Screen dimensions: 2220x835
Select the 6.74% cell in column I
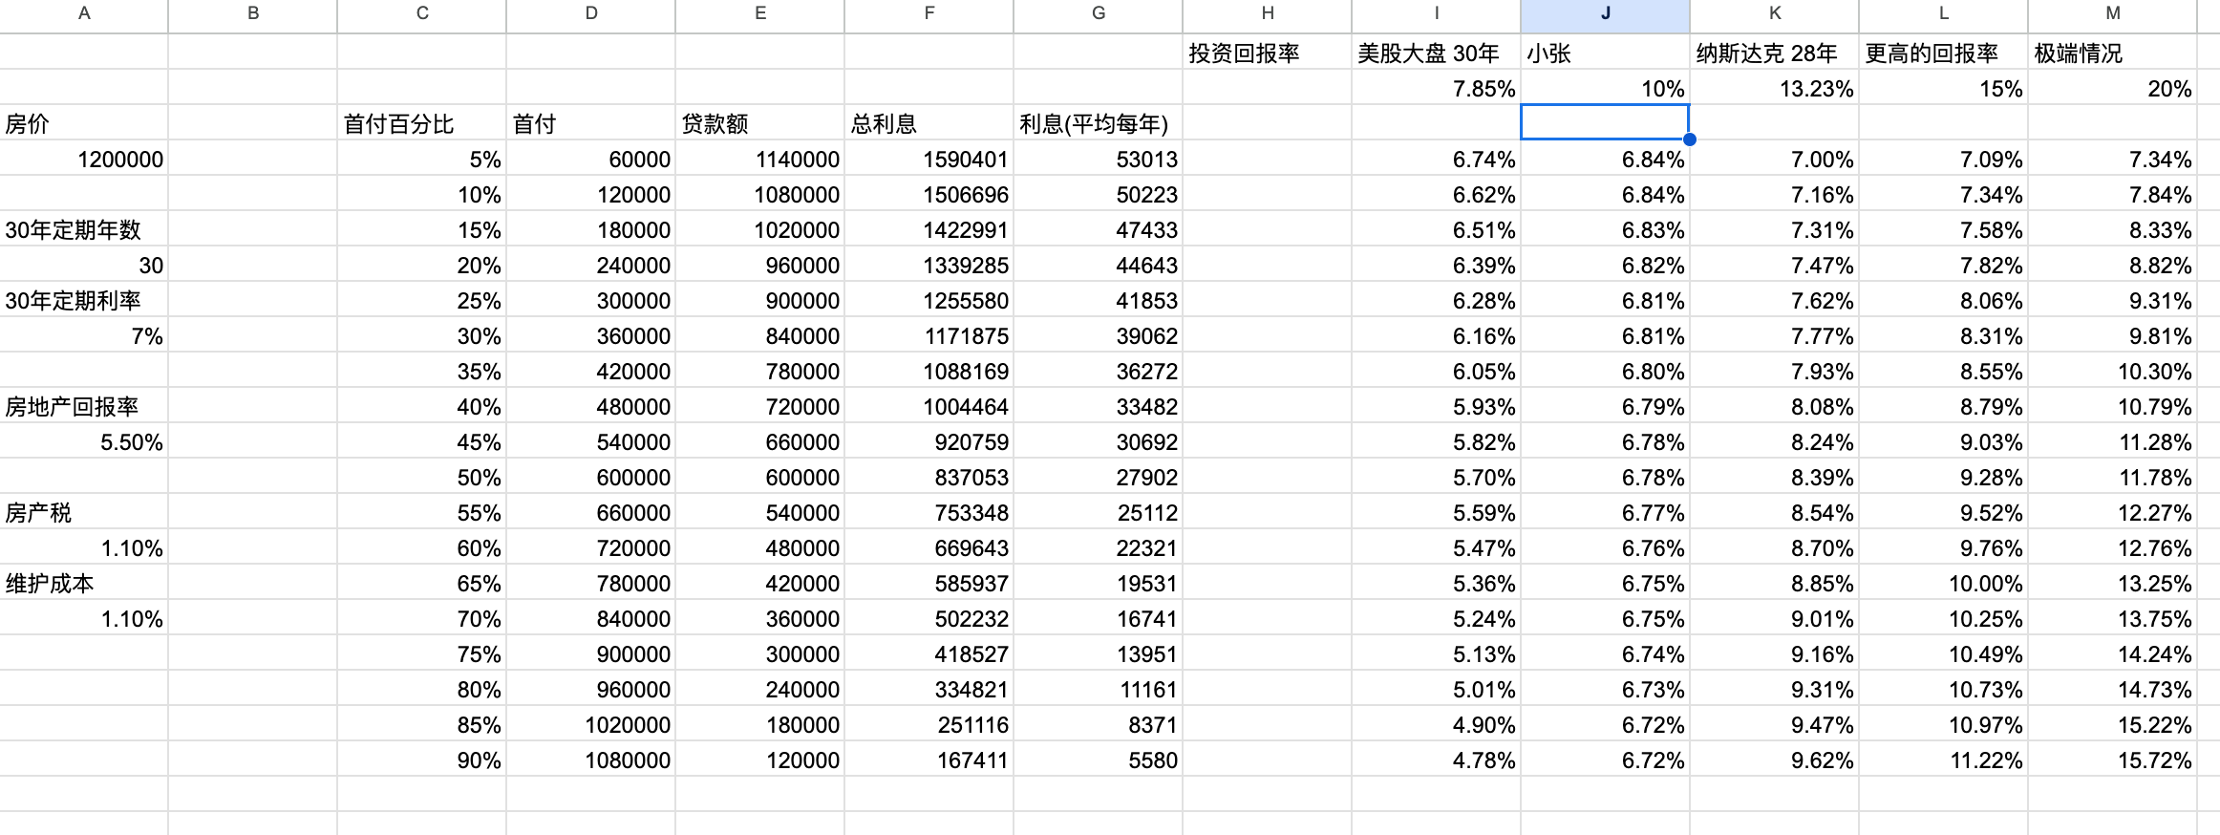pos(1436,159)
